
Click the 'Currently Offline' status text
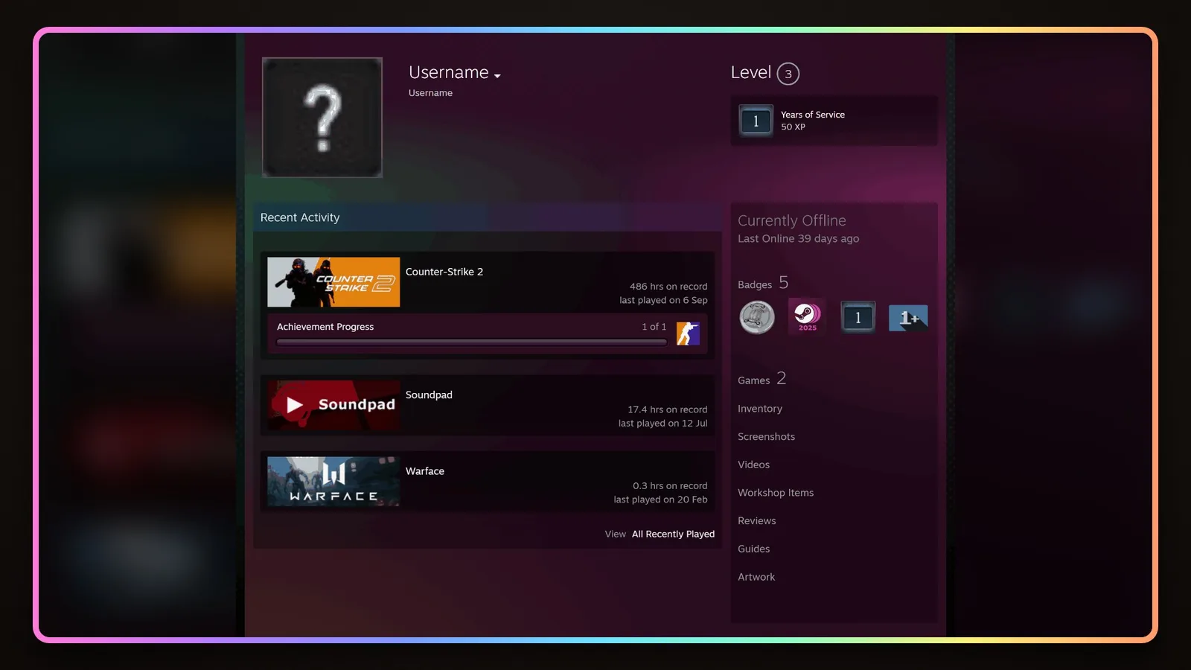(791, 221)
